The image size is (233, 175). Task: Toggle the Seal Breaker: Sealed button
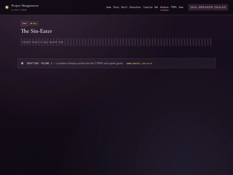click(x=208, y=7)
